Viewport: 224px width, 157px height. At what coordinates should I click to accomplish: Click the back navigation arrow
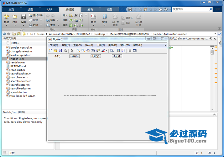(x=4, y=34)
